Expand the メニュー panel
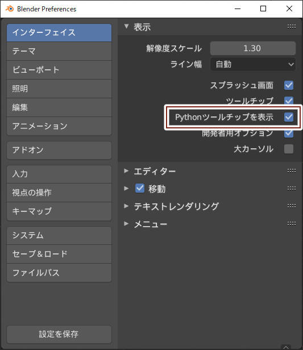Viewport: 303px width, 350px height. click(126, 223)
